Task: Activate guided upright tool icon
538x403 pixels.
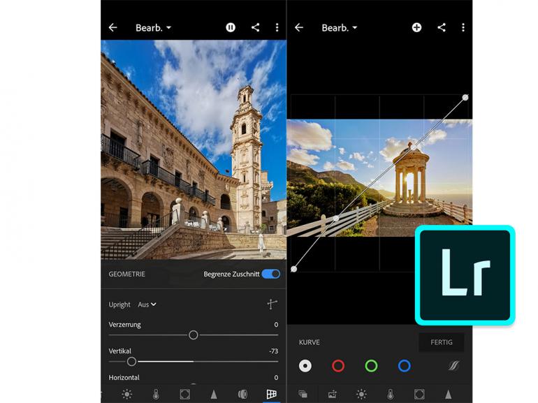Action: (272, 304)
